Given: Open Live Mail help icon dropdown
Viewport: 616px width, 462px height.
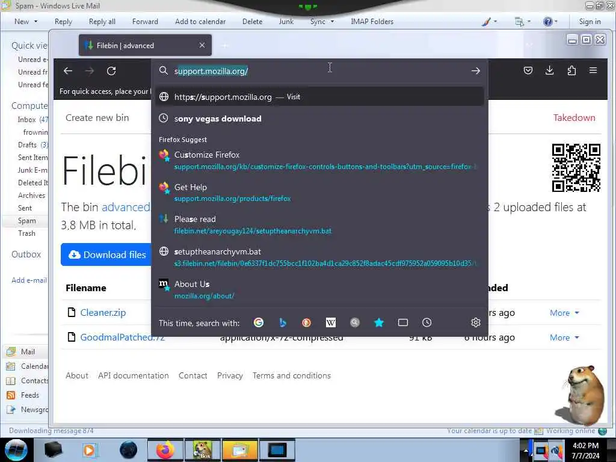Looking at the screenshot, I should [x=550, y=22].
